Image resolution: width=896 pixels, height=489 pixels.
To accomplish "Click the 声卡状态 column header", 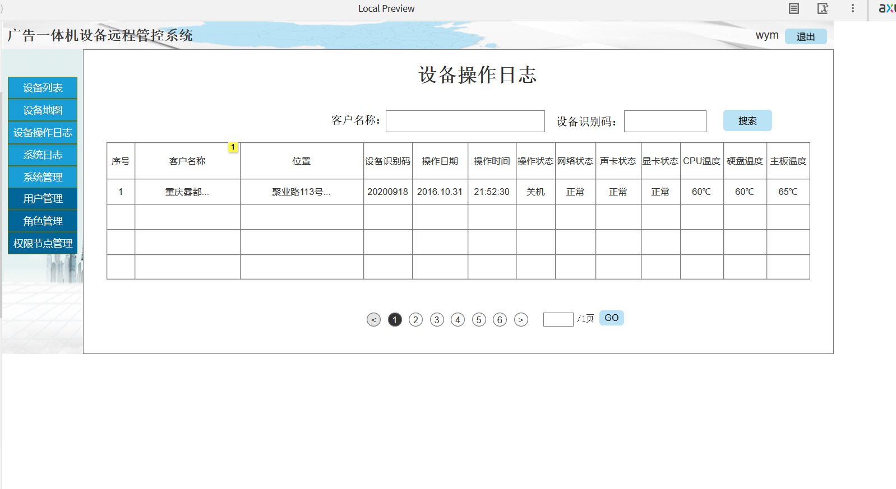I will point(618,161).
